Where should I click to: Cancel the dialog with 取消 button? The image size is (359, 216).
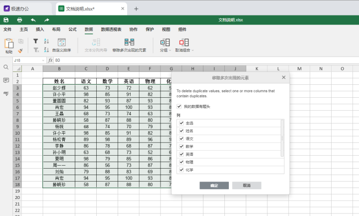[247, 186]
